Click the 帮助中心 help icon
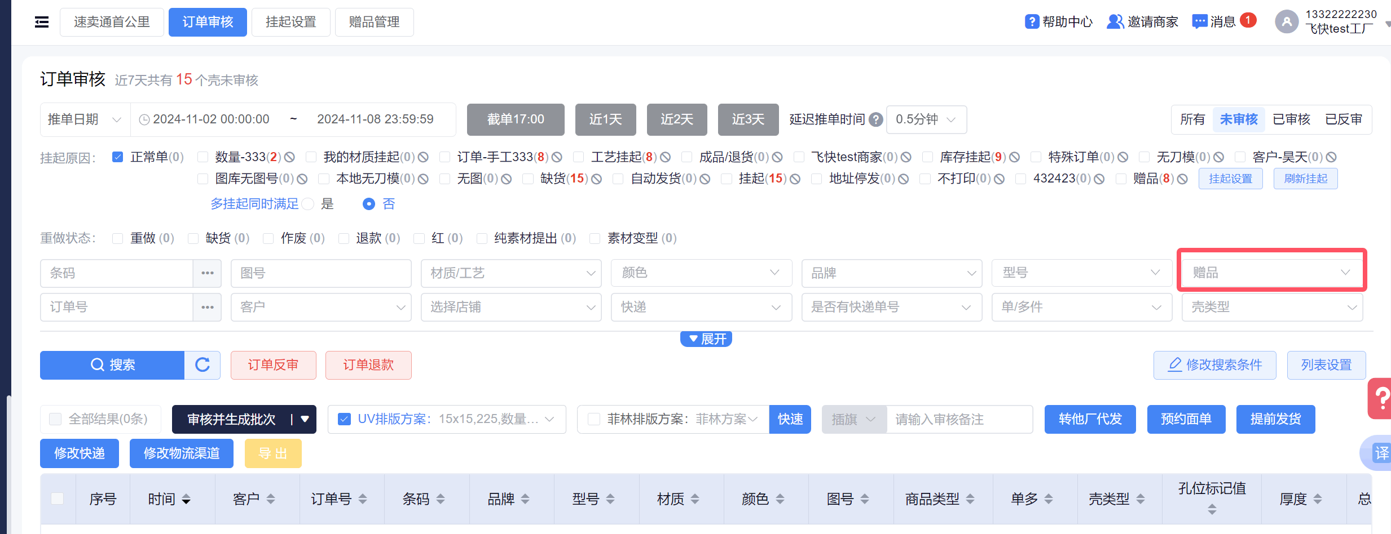The image size is (1391, 534). point(1032,22)
